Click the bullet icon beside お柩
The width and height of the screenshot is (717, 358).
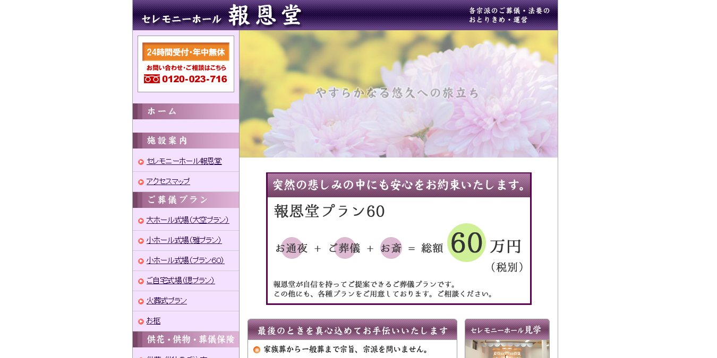pos(141,321)
